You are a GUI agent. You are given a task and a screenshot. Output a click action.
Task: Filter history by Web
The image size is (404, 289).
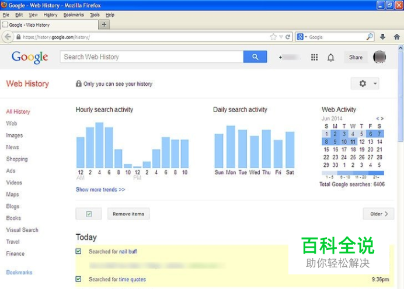pos(12,123)
